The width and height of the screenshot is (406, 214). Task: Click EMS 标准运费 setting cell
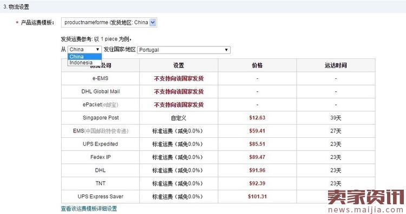[x=179, y=131]
